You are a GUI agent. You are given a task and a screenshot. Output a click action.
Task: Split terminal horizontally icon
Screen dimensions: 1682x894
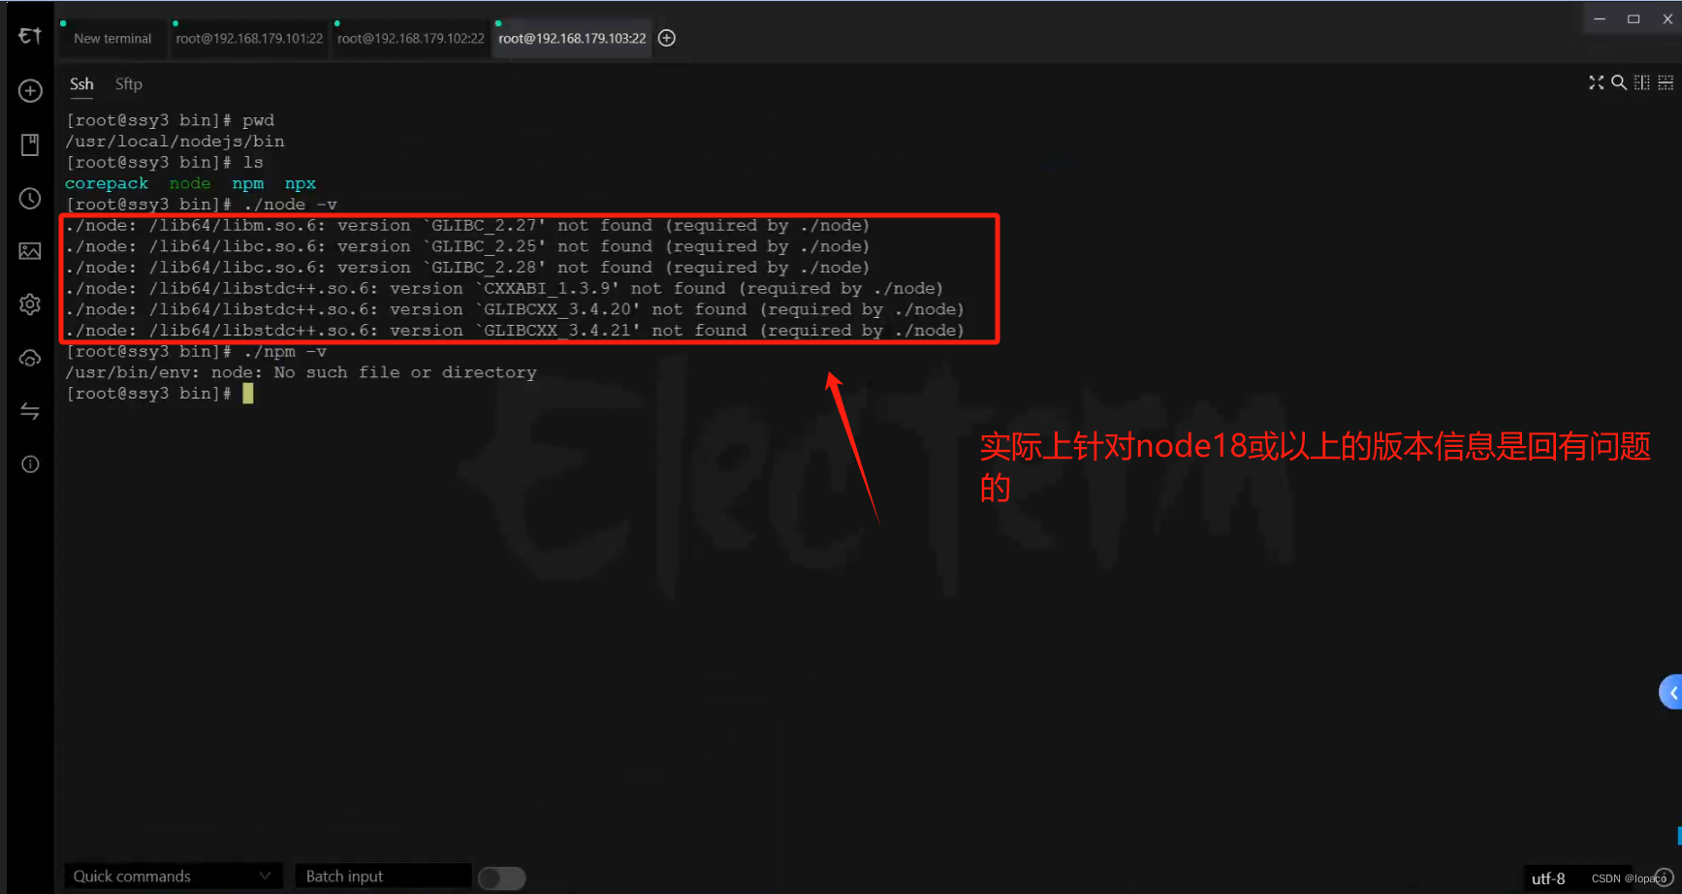(x=1666, y=82)
